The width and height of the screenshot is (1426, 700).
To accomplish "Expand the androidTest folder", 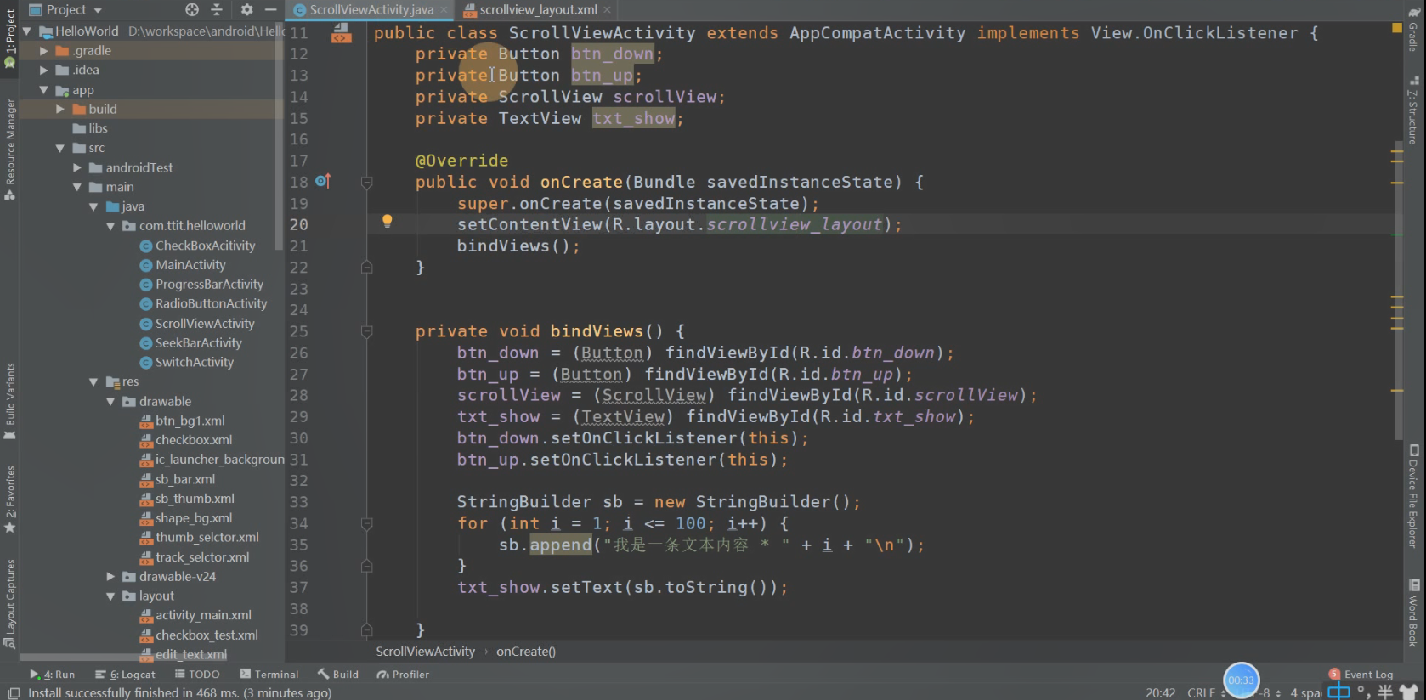I will coord(77,167).
